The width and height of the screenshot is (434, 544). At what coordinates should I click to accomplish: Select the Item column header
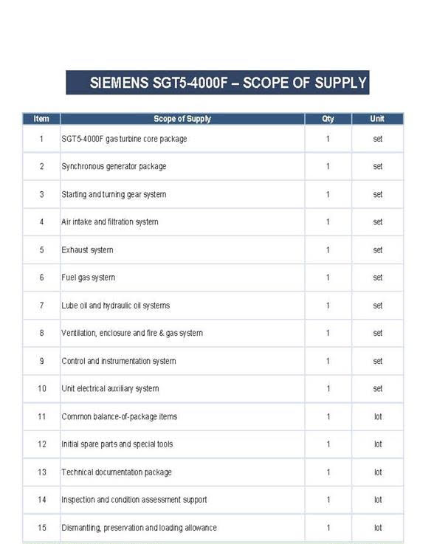coord(41,119)
